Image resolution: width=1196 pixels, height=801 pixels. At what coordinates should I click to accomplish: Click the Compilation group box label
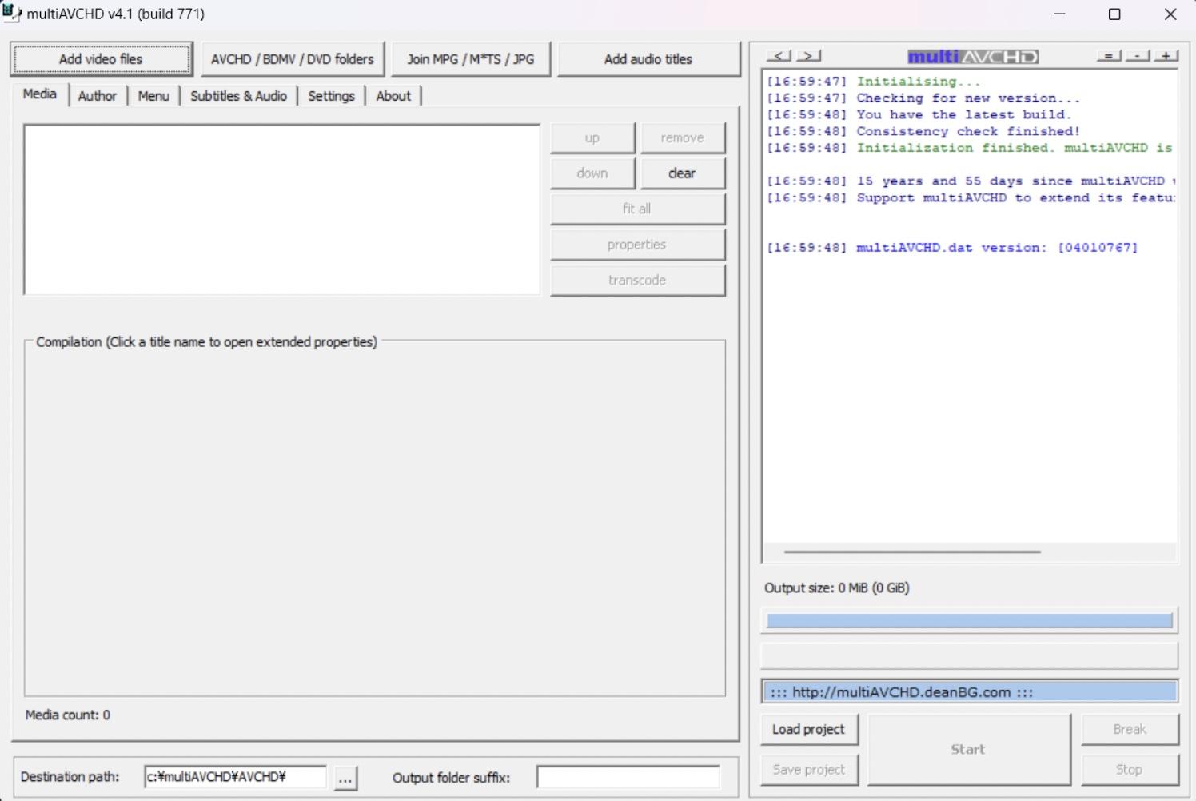[206, 342]
